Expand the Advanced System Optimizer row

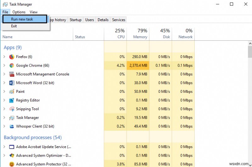point(4,155)
